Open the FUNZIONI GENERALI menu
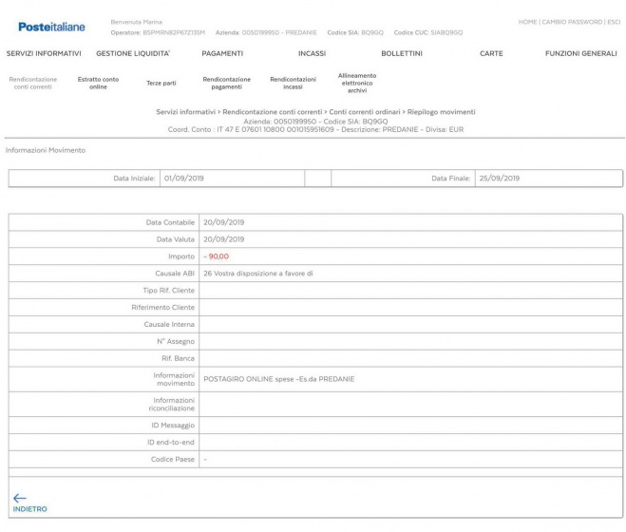The height and width of the screenshot is (532, 626). pos(580,53)
